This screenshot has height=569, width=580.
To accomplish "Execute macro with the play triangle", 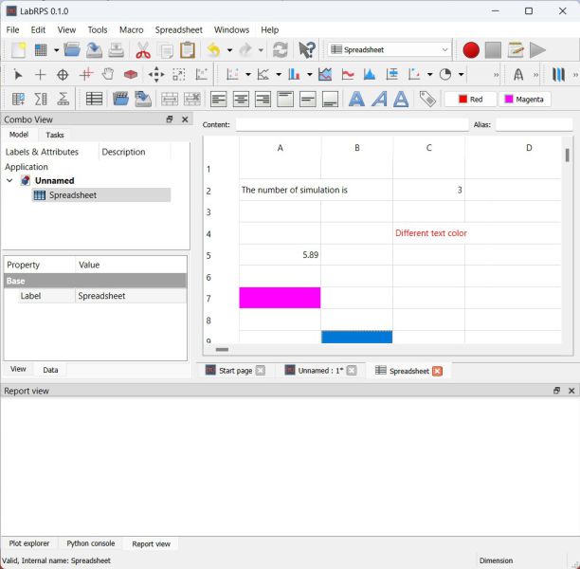I will (537, 50).
